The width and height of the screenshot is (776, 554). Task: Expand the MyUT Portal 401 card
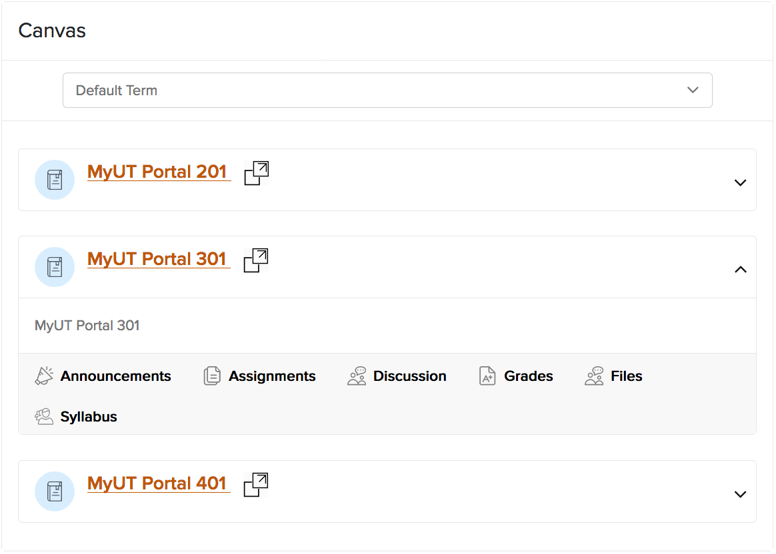click(x=740, y=493)
